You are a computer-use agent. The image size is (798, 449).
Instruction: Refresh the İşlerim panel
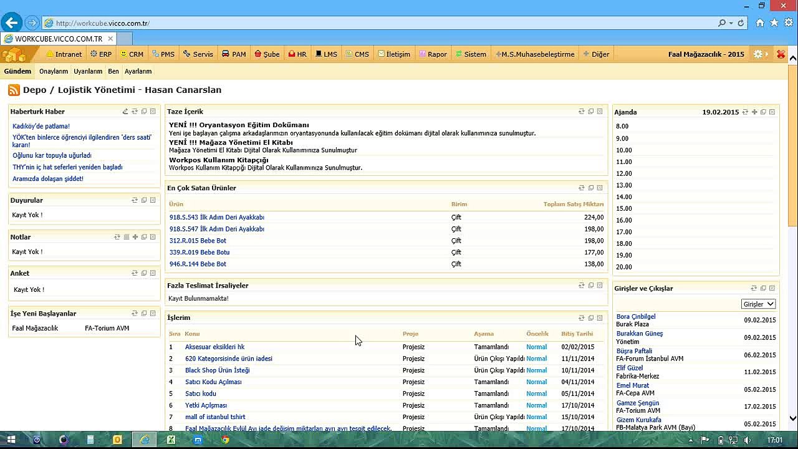coord(582,318)
